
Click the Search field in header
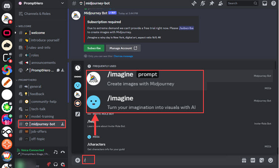point(242,3)
